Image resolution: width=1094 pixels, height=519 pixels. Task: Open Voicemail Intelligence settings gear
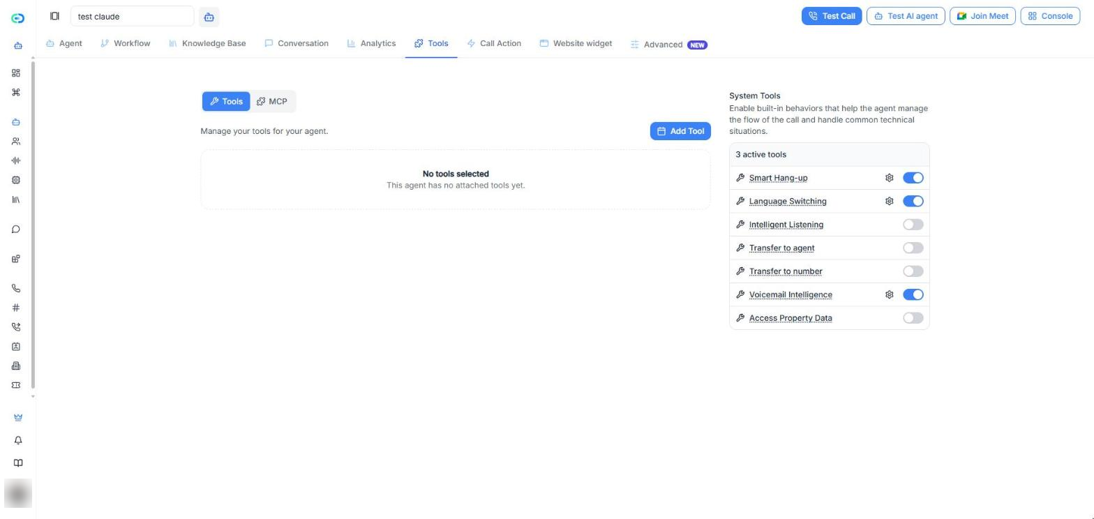tap(890, 294)
